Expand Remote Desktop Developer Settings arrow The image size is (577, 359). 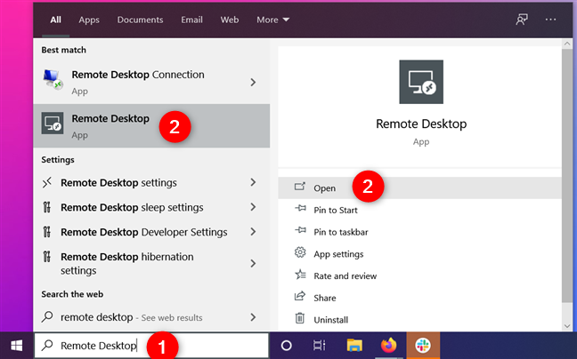(253, 232)
